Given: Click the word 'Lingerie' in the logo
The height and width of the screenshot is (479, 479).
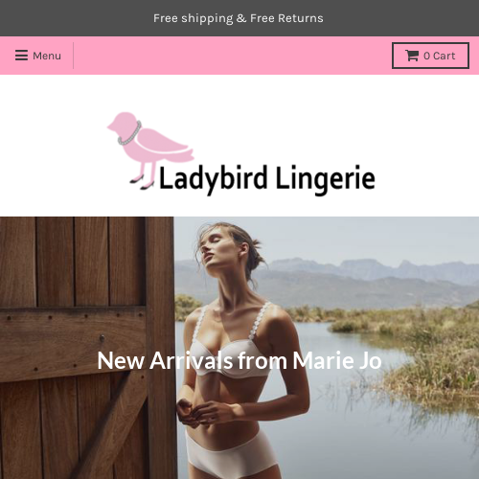Looking at the screenshot, I should (x=326, y=179).
